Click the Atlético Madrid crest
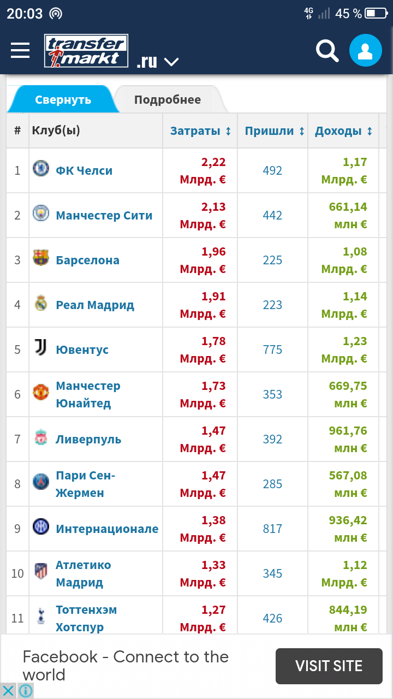This screenshot has width=393, height=699. pos(41,571)
